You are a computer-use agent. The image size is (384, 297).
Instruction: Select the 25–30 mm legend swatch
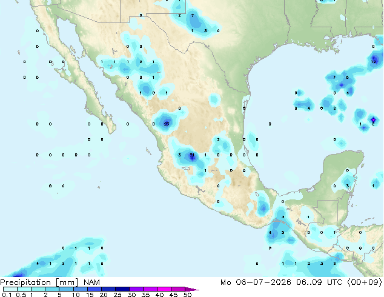[x=122, y=289]
